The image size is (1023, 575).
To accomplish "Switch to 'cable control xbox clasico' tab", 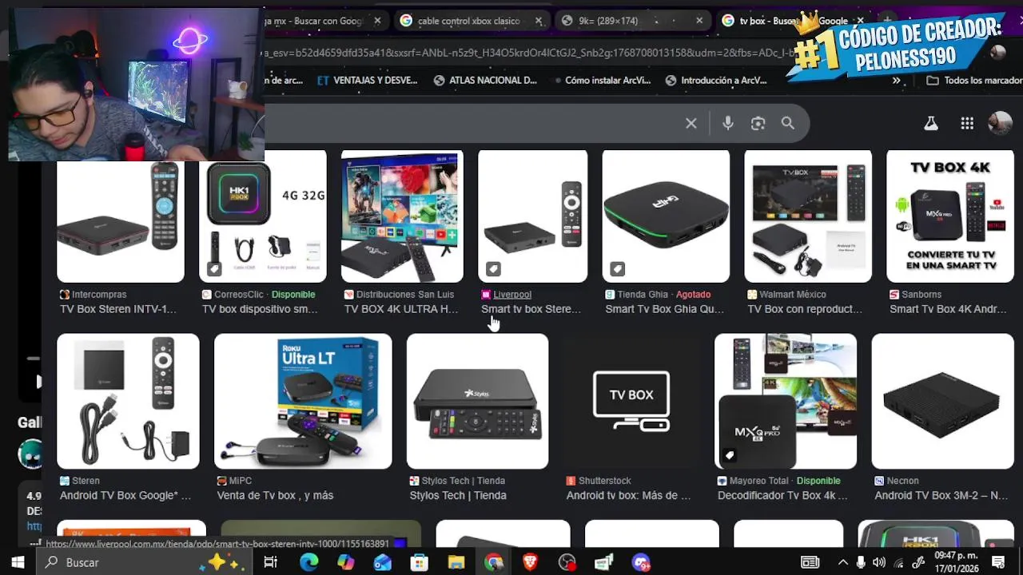I will coord(468,21).
